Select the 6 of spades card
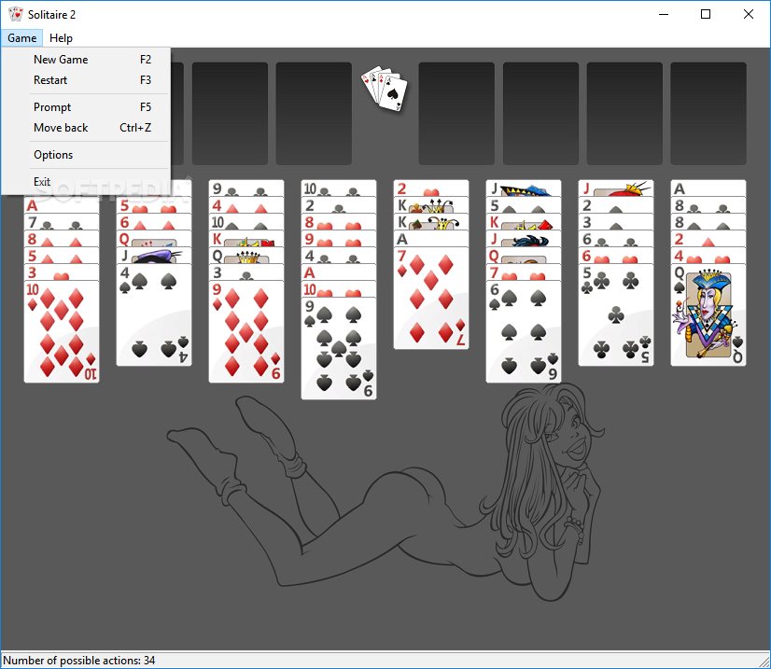 point(524,332)
